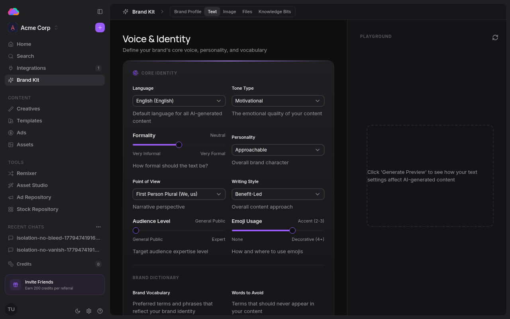Click the Stock Repository grid icon
Image resolution: width=510 pixels, height=319 pixels.
tap(11, 209)
